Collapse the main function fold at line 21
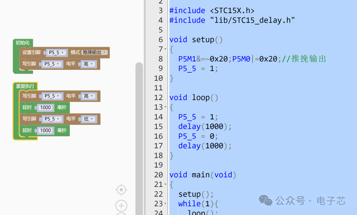357x215 pixels. [166, 184]
